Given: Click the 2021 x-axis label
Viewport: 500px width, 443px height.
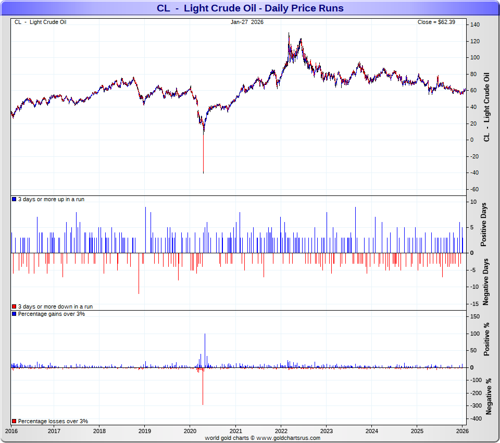Looking at the screenshot, I should [x=235, y=431].
